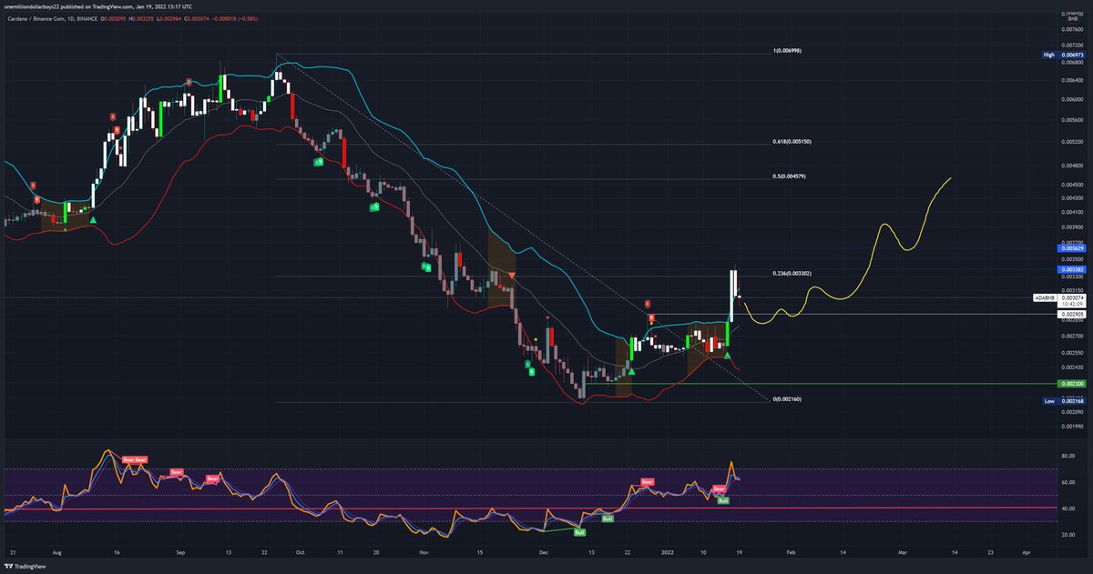Click the blue 0.003382 price tag
This screenshot has width=1093, height=574.
1073,269
